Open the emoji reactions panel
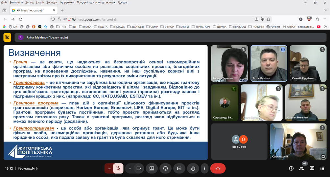The image size is (330, 177). click(x=166, y=168)
